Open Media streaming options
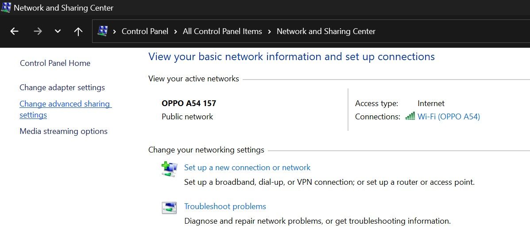Viewport: 530px width, 244px height. tap(63, 131)
